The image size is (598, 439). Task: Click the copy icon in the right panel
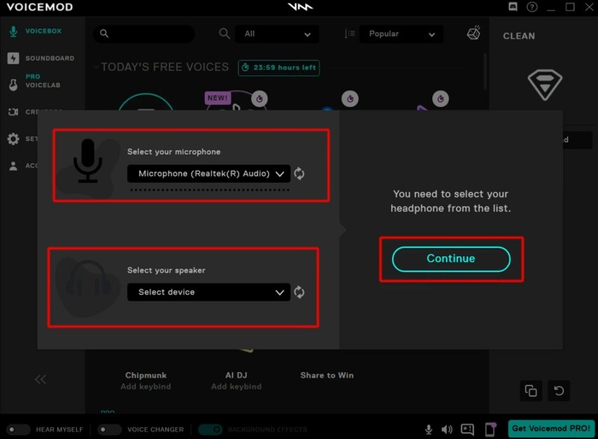pyautogui.click(x=531, y=390)
